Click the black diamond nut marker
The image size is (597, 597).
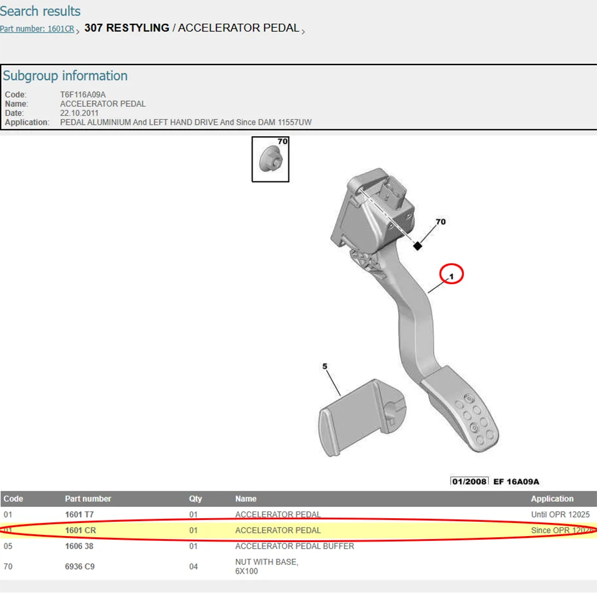pyautogui.click(x=418, y=246)
